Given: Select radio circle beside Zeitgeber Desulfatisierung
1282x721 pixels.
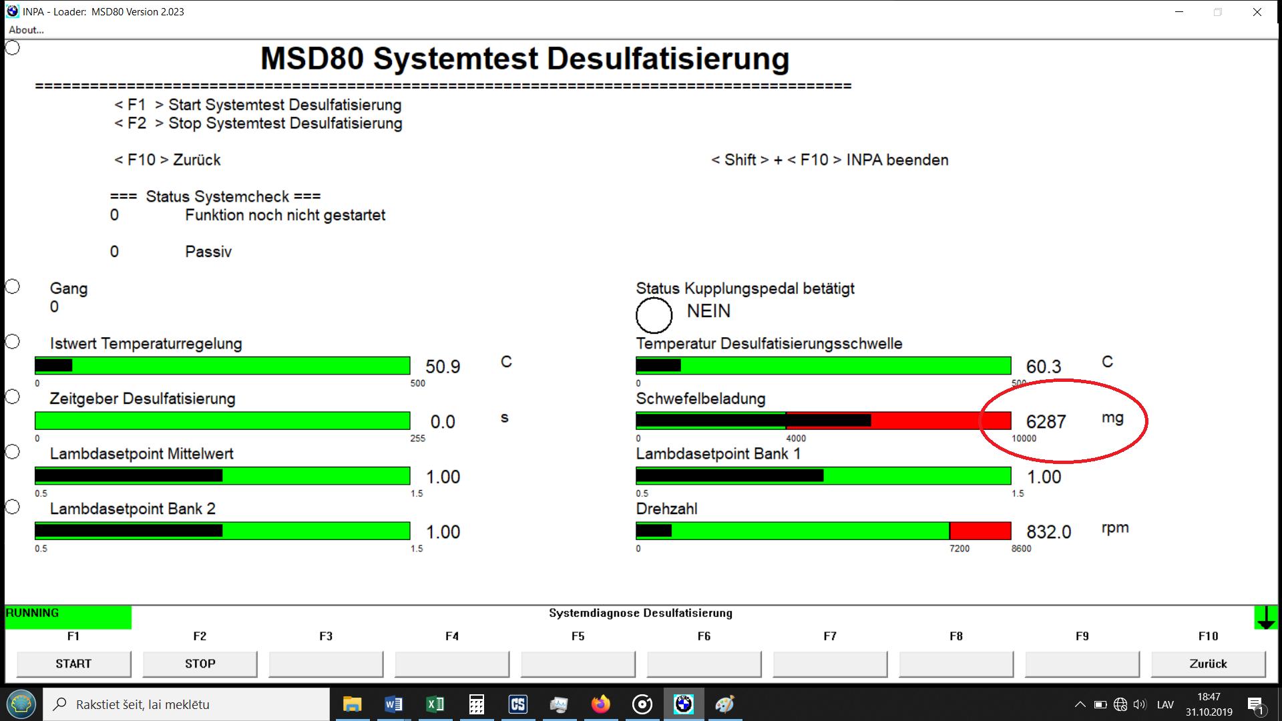Looking at the screenshot, I should pos(13,397).
